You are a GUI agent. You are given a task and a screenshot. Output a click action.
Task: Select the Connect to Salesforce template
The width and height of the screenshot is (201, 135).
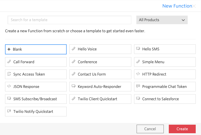[x=165, y=99]
